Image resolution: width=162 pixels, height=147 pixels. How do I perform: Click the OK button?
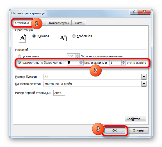pos(115,130)
